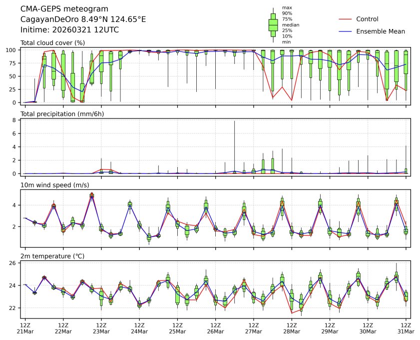This screenshot has height=340, width=420.
Task: Click the "median" label in box legend
Action: [x=291, y=24]
